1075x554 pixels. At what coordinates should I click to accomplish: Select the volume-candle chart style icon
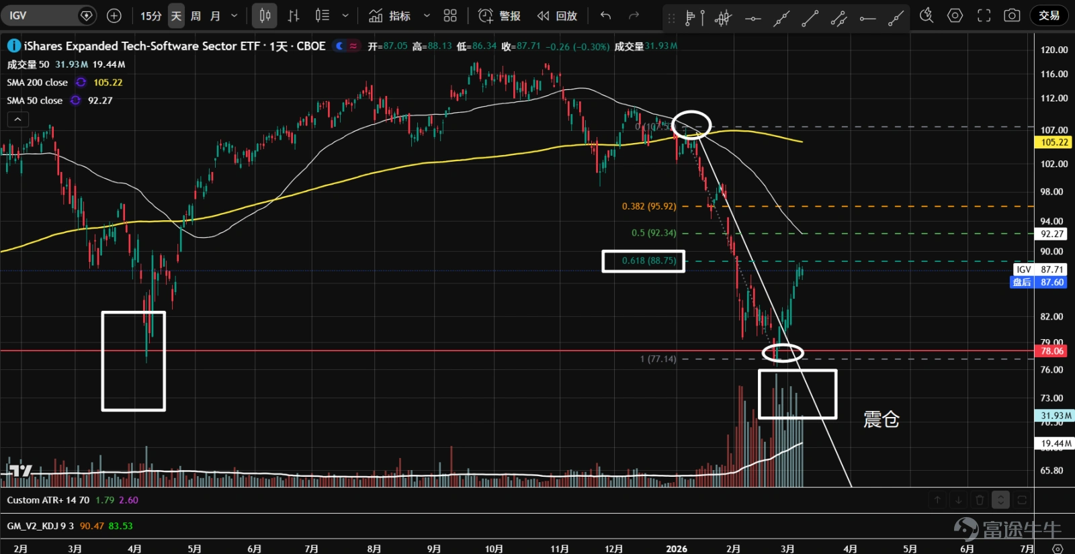[x=322, y=15]
